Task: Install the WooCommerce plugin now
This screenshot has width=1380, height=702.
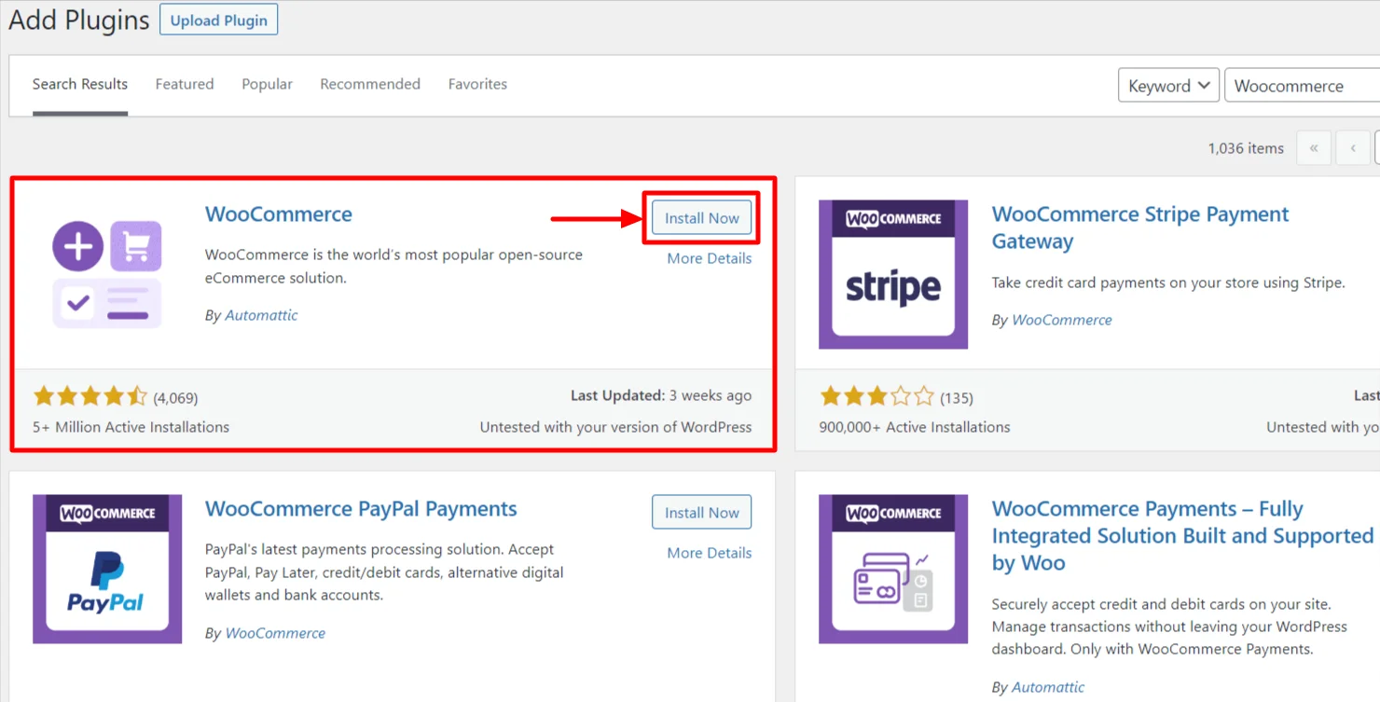Action: click(x=701, y=218)
